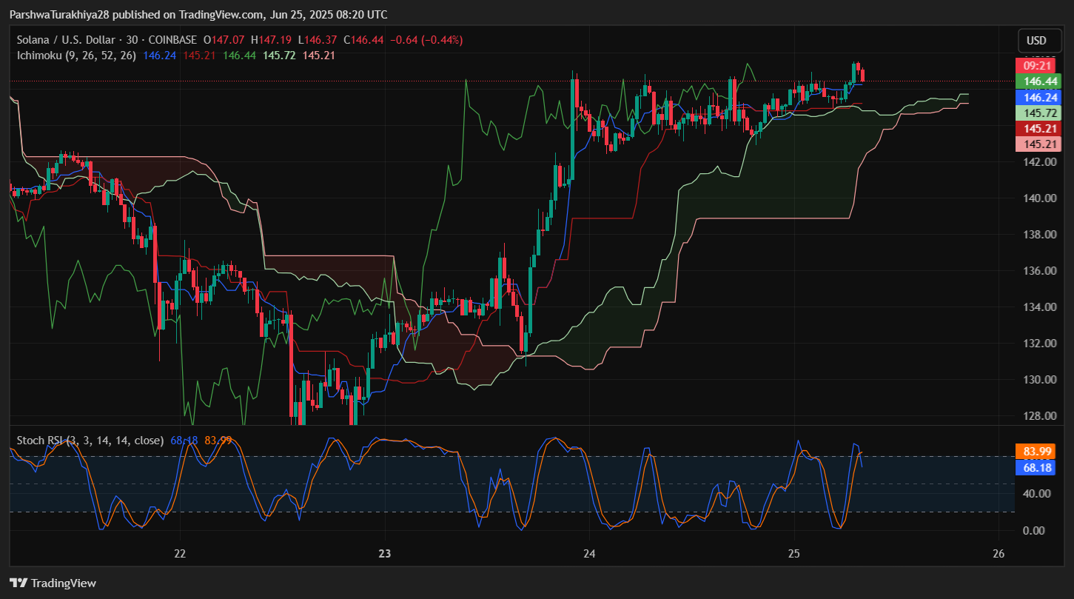Click the blue 68.18 Stoch RSI label
Screen dimensions: 1074x599
point(1038,467)
